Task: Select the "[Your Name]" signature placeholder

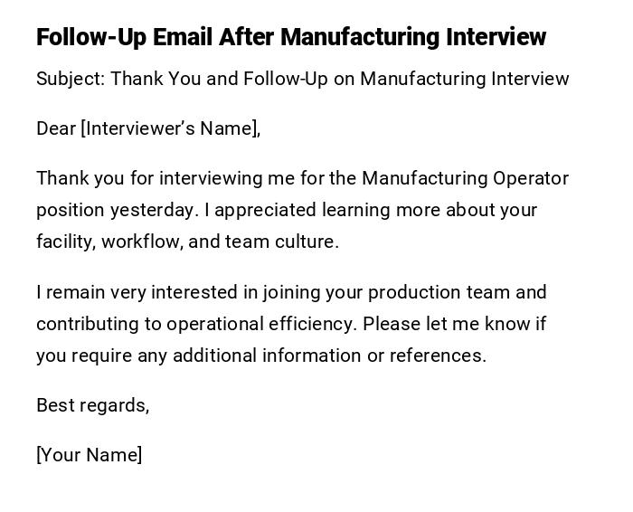Action: [89, 455]
